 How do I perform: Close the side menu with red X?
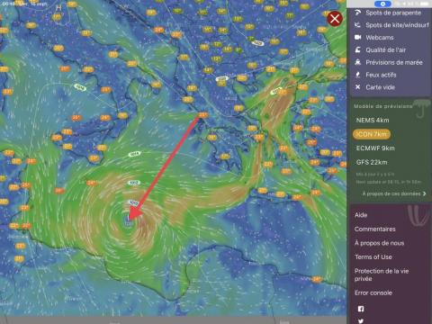pos(335,19)
